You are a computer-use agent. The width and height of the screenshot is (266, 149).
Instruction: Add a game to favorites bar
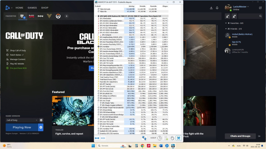[67, 16]
